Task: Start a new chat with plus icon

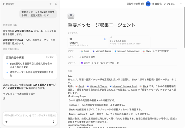Action: (50, 4)
